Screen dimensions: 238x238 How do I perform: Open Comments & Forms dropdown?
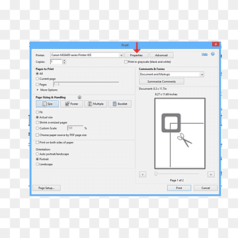[171, 75]
